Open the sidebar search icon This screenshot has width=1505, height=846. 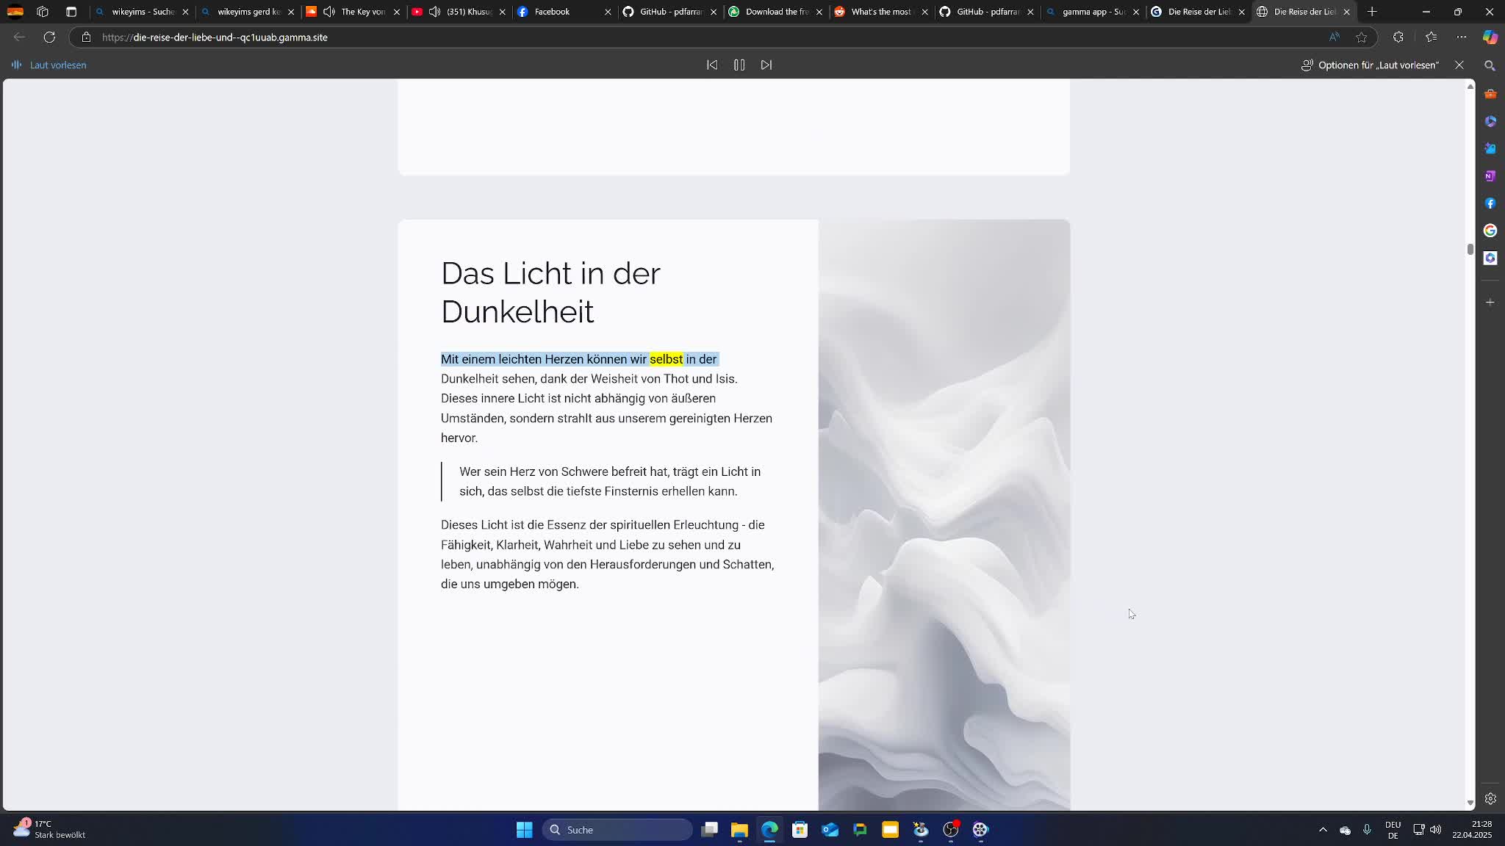[1490, 66]
